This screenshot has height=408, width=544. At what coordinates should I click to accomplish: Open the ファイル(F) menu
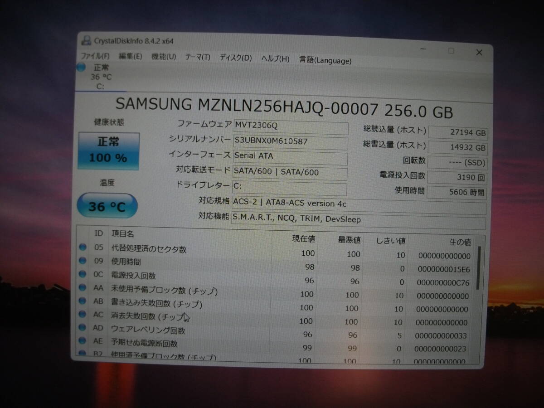click(x=95, y=56)
